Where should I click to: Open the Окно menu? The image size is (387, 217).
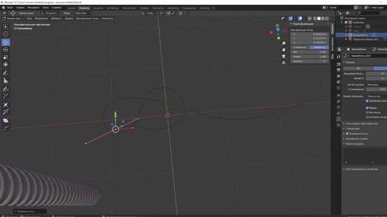pos(46,8)
